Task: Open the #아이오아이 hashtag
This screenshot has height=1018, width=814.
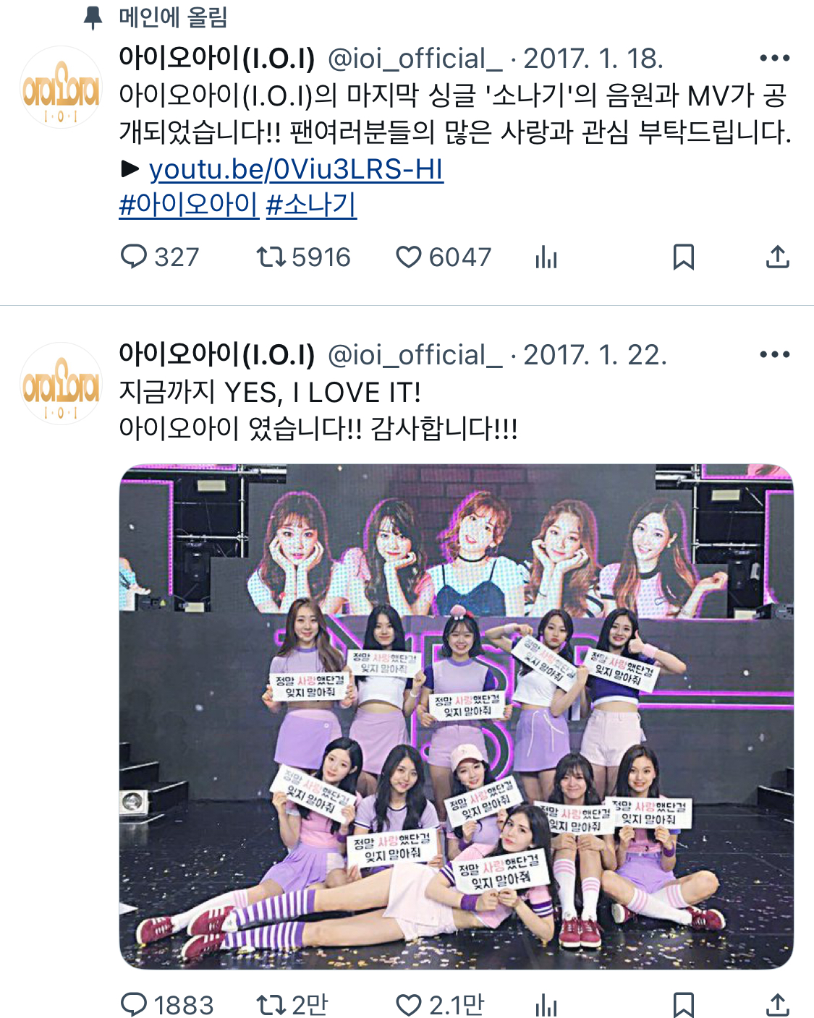Action: tap(189, 205)
